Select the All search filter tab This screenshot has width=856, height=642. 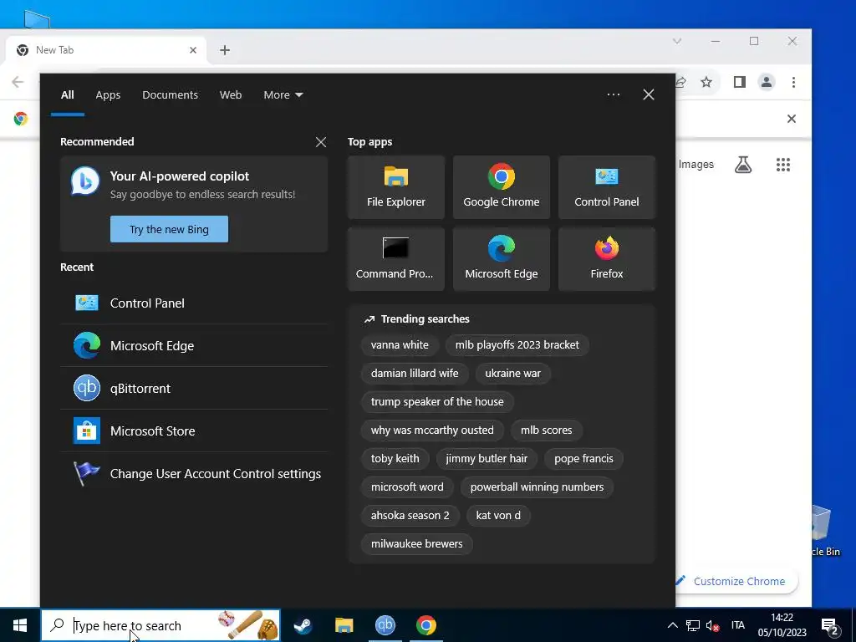tap(67, 95)
